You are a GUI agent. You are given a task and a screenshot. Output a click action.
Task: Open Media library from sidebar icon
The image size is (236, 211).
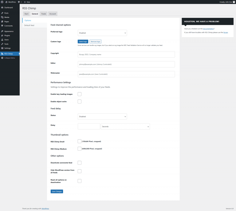[x=2, y=17]
